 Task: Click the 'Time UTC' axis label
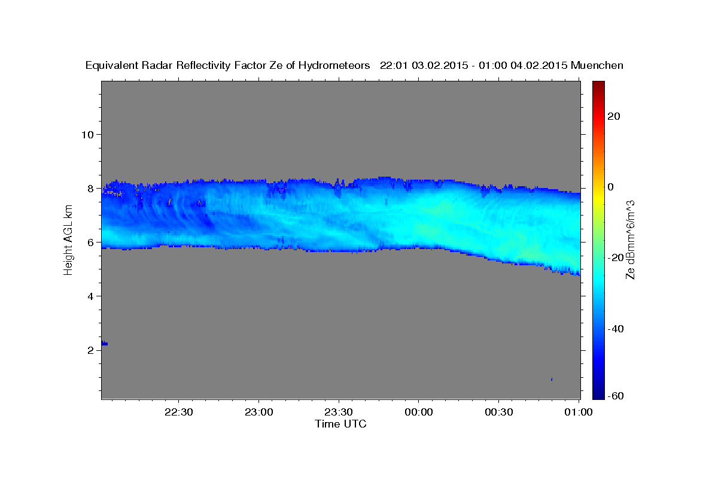coord(340,424)
